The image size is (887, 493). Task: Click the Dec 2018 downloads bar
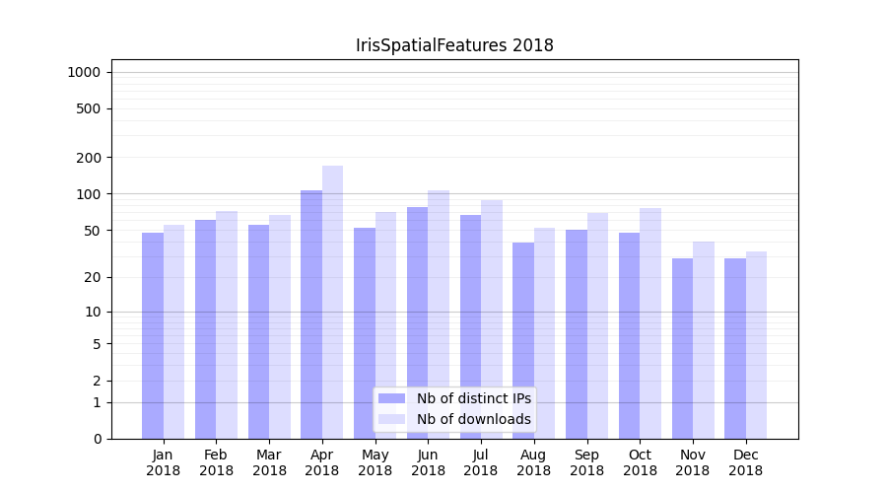pos(756,345)
